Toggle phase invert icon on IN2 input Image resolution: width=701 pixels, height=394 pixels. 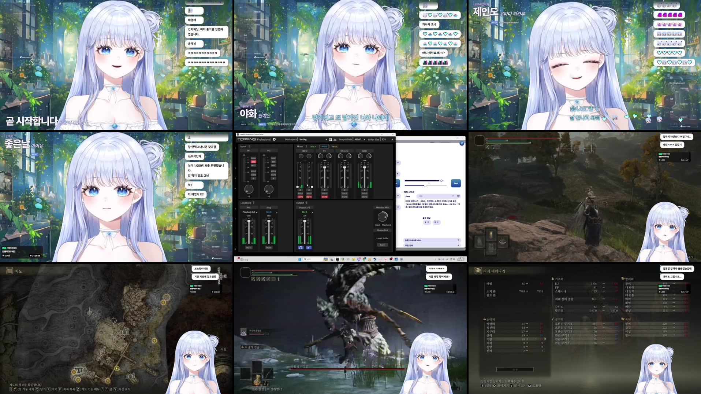click(273, 178)
